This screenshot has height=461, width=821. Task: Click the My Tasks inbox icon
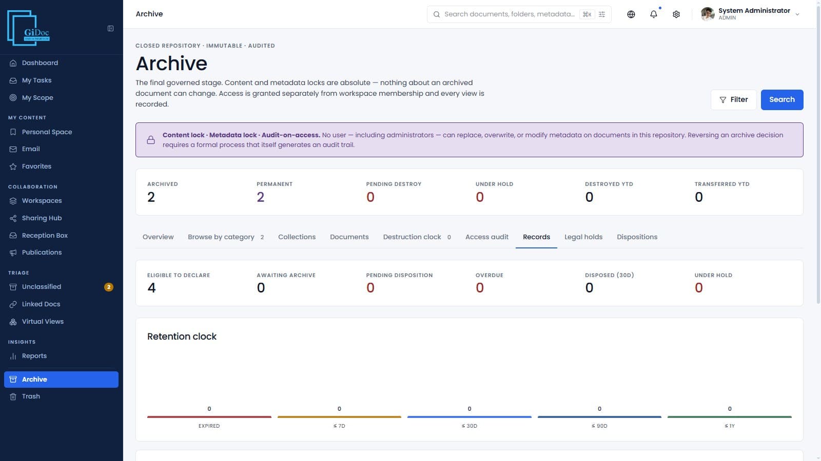pos(13,80)
